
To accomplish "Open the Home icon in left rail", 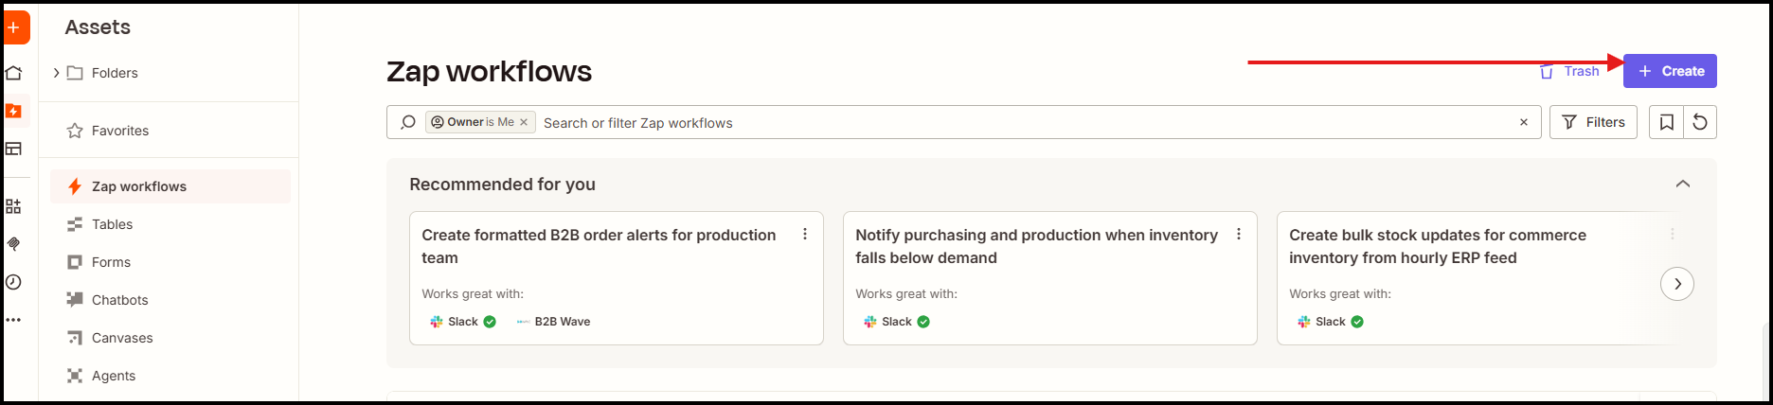I will click(x=14, y=73).
